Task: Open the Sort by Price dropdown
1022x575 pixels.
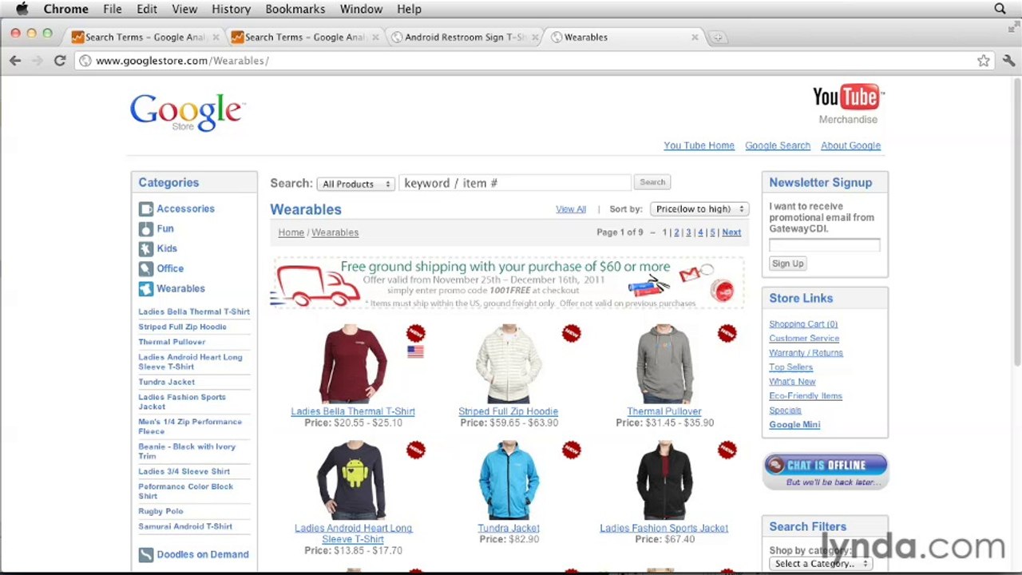Action: click(x=699, y=209)
